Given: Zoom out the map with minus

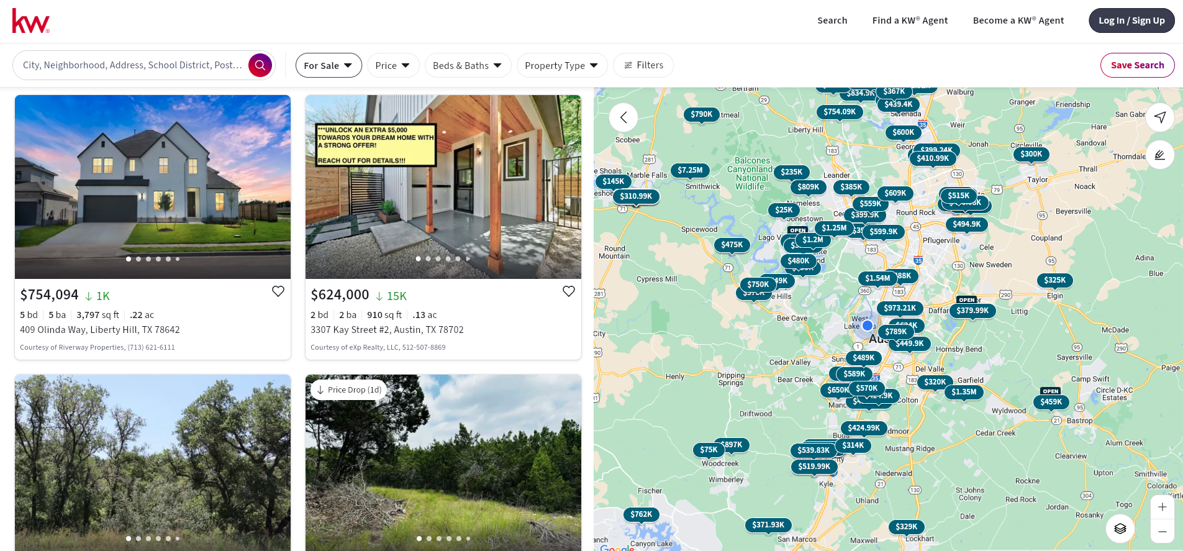Looking at the screenshot, I should point(1162,532).
